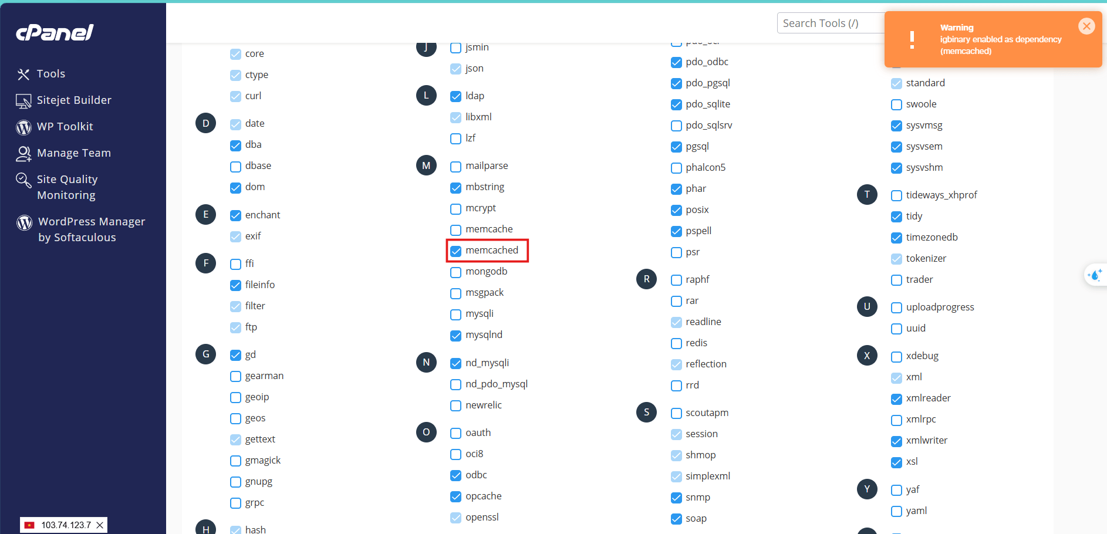This screenshot has height=534, width=1107.
Task: Disable the mbstring extension
Action: pos(455,188)
